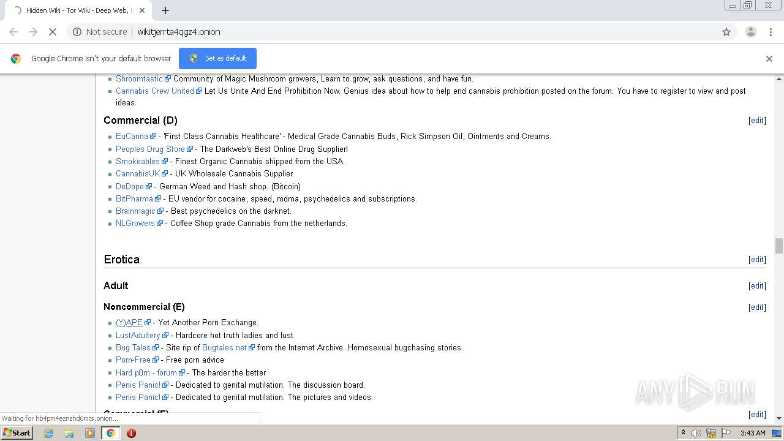
Task: Click the address bar URL field
Action: pos(367,32)
